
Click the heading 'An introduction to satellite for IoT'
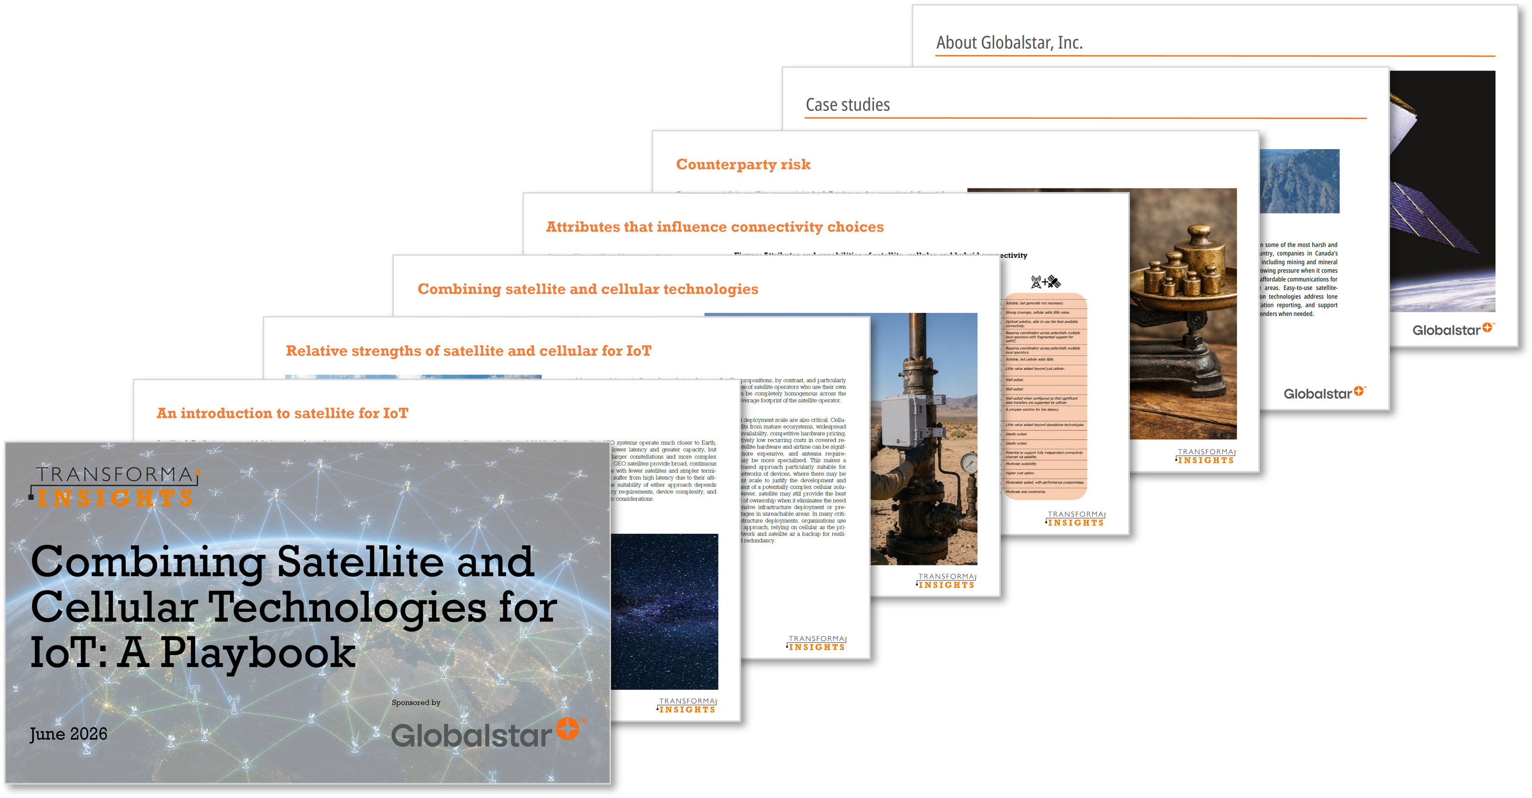point(282,413)
